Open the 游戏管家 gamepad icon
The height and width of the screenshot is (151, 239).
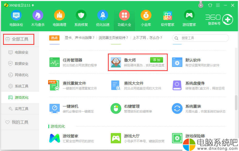pyautogui.click(x=189, y=15)
